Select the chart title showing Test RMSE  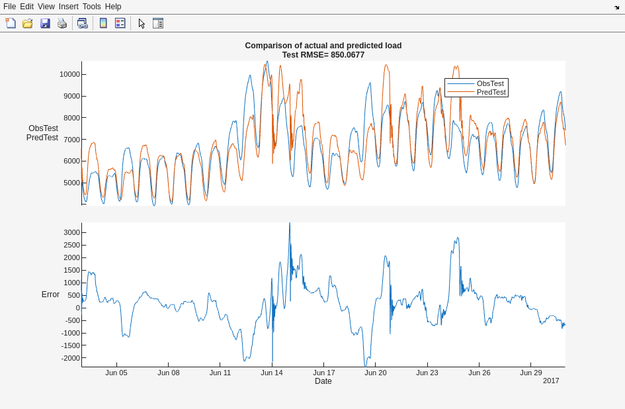click(x=323, y=55)
